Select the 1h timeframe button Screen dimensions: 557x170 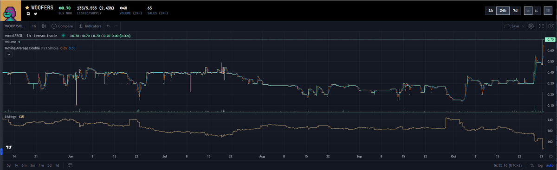(491, 11)
